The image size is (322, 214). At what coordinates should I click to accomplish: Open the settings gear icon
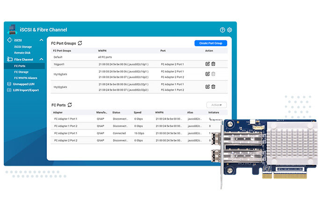[229, 30]
